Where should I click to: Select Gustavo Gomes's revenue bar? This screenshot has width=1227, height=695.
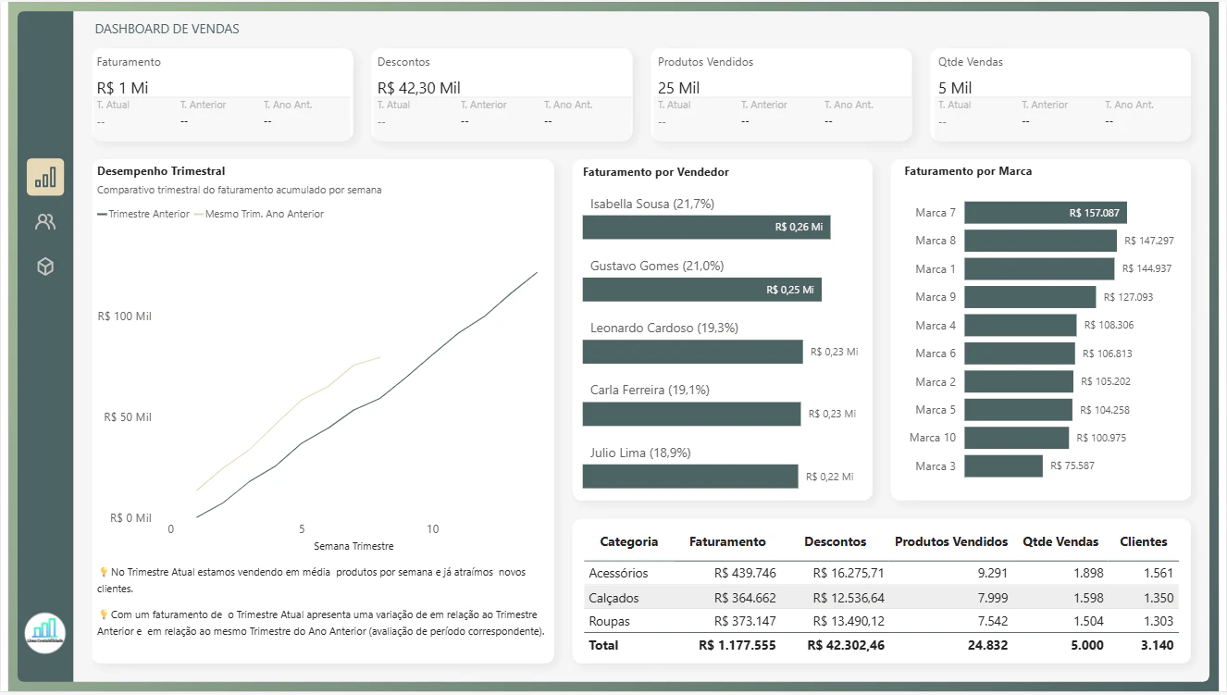point(702,290)
